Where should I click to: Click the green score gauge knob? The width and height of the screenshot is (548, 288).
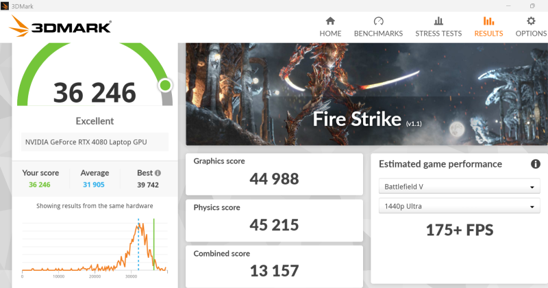(x=165, y=85)
